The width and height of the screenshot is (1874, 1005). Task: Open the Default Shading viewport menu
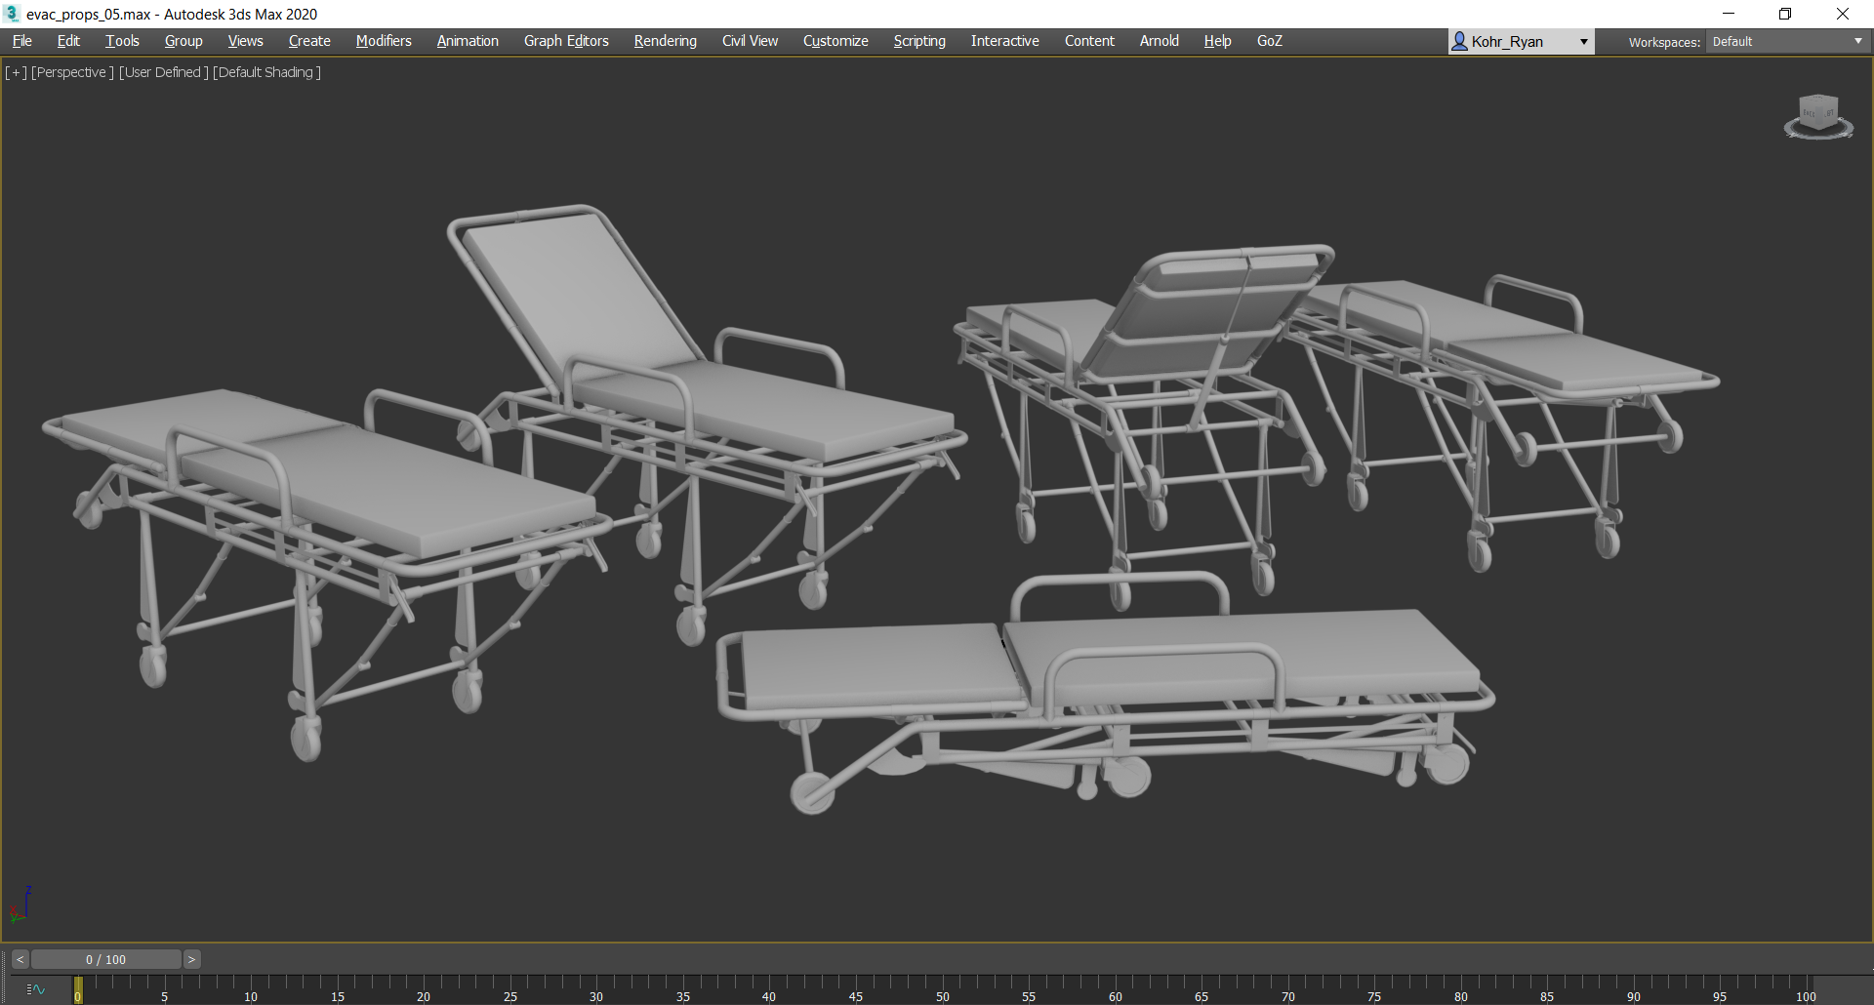[x=266, y=72]
